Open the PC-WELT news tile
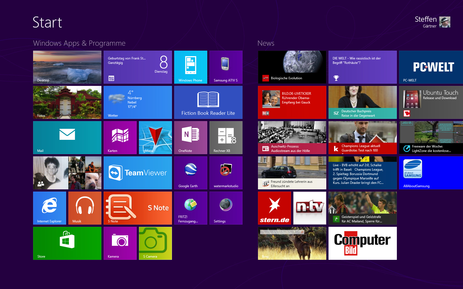The height and width of the screenshot is (289, 463). pyautogui.click(x=431, y=67)
